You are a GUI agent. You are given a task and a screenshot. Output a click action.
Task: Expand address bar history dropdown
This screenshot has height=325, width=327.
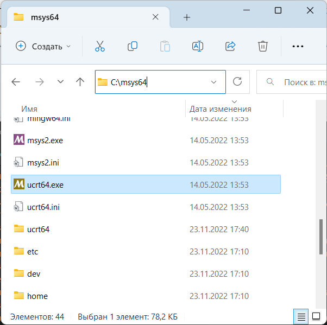click(x=213, y=82)
